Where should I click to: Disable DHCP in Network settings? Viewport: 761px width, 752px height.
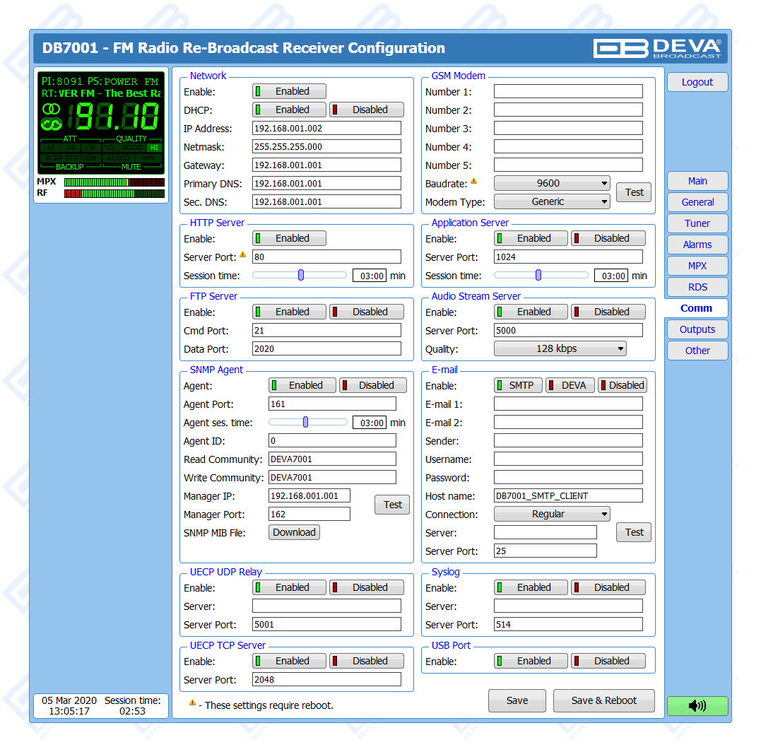(367, 110)
